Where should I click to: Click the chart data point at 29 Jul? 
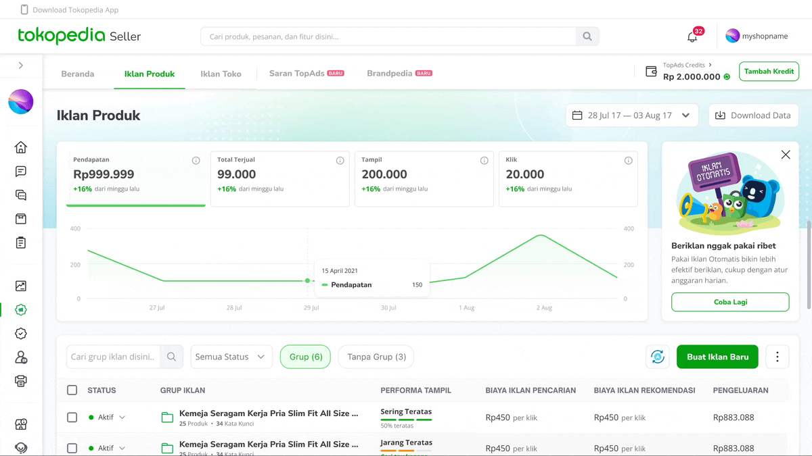[x=308, y=280]
